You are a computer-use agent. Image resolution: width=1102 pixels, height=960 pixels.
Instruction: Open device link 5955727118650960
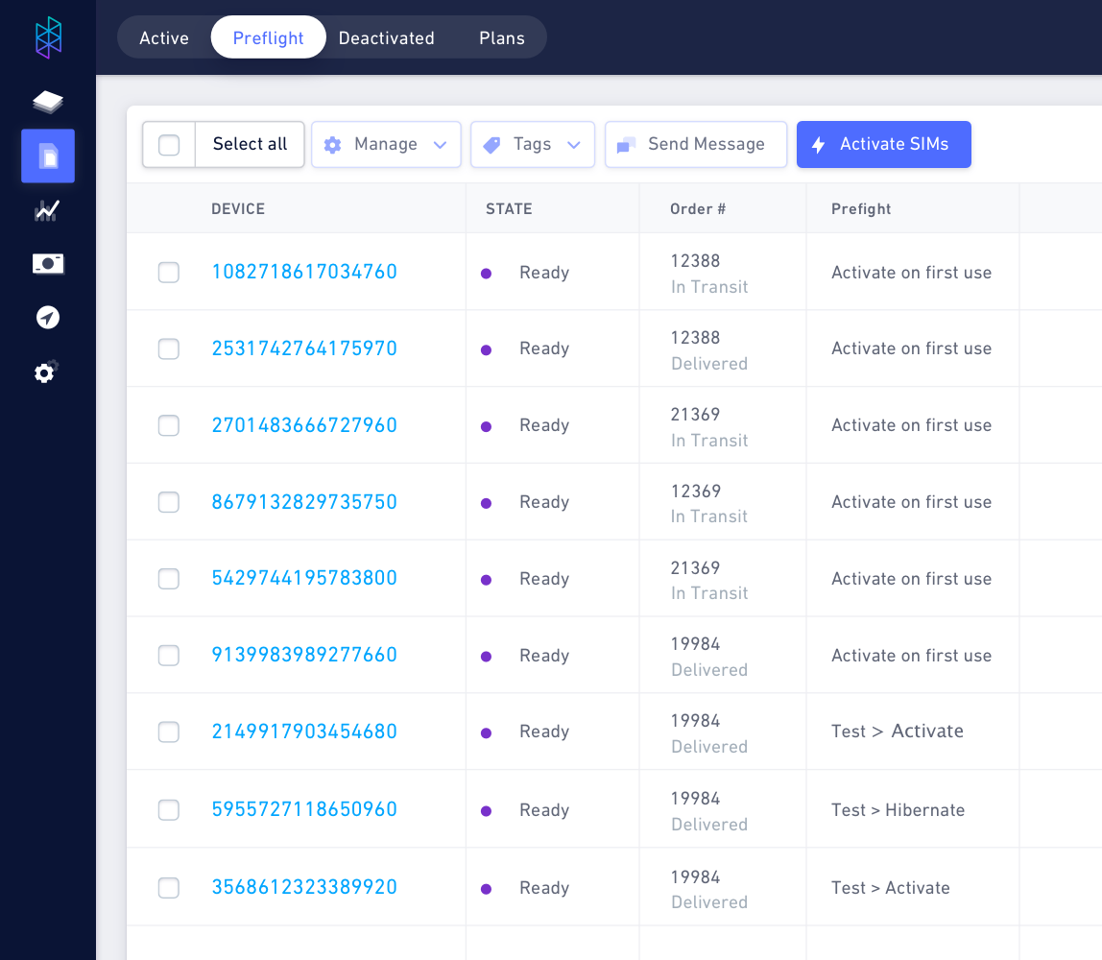click(304, 809)
